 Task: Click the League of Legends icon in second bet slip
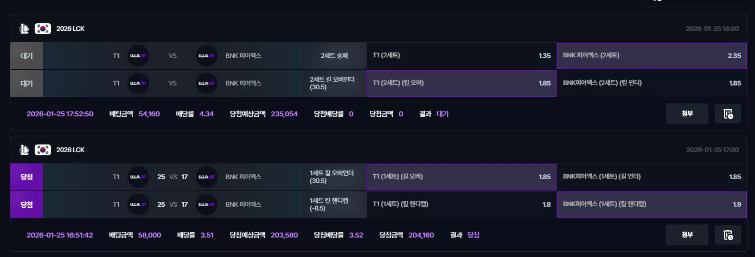click(x=24, y=150)
